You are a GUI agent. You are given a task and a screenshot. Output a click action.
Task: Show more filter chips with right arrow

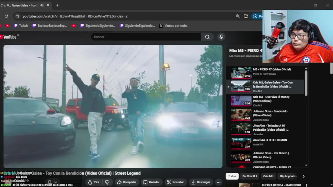304,176
